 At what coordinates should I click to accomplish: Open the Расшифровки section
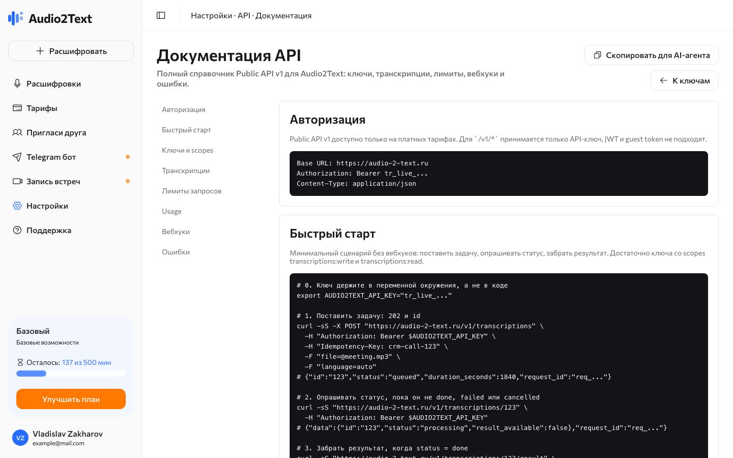coord(71,83)
